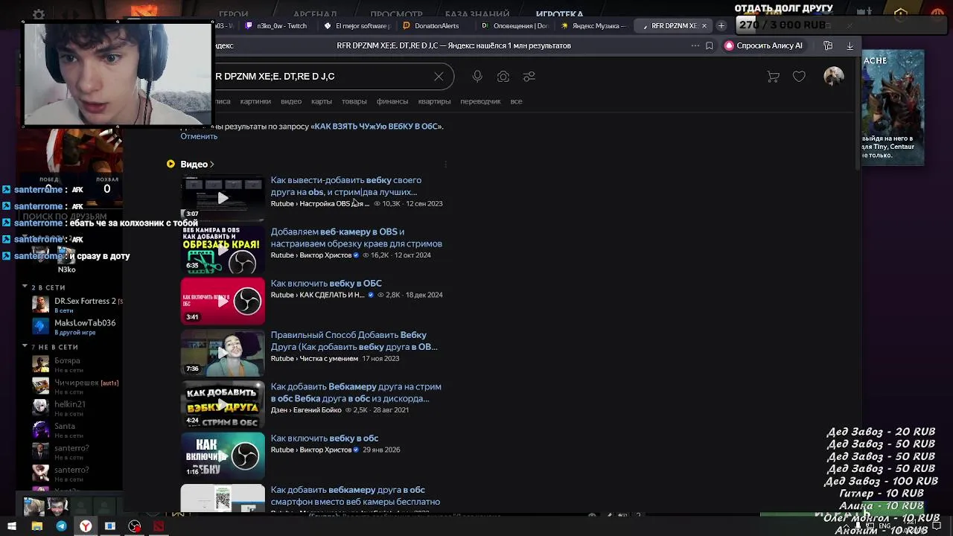Switch to the Яндекс Музыка tab
Viewport: 953px width, 536px height.
click(594, 26)
